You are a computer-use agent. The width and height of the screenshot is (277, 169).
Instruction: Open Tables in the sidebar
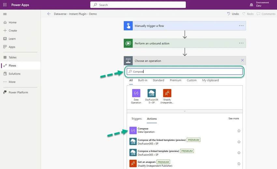pos(20,57)
